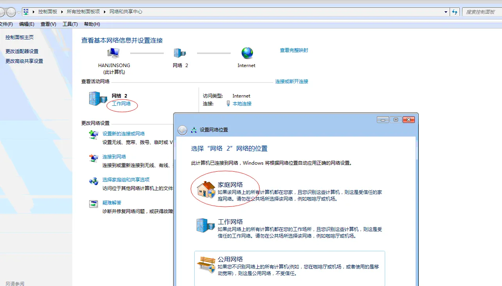Image resolution: width=502 pixels, height=286 pixels.
Task: Open 更改适配器设置 in sidebar
Action: point(22,52)
